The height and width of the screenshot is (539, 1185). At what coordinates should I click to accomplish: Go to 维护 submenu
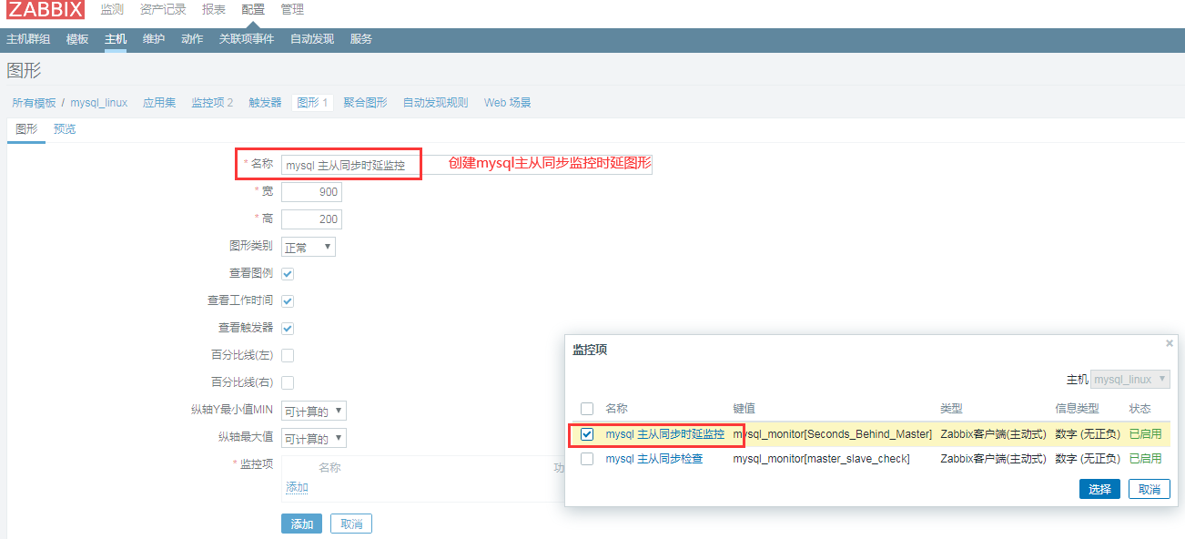(154, 39)
